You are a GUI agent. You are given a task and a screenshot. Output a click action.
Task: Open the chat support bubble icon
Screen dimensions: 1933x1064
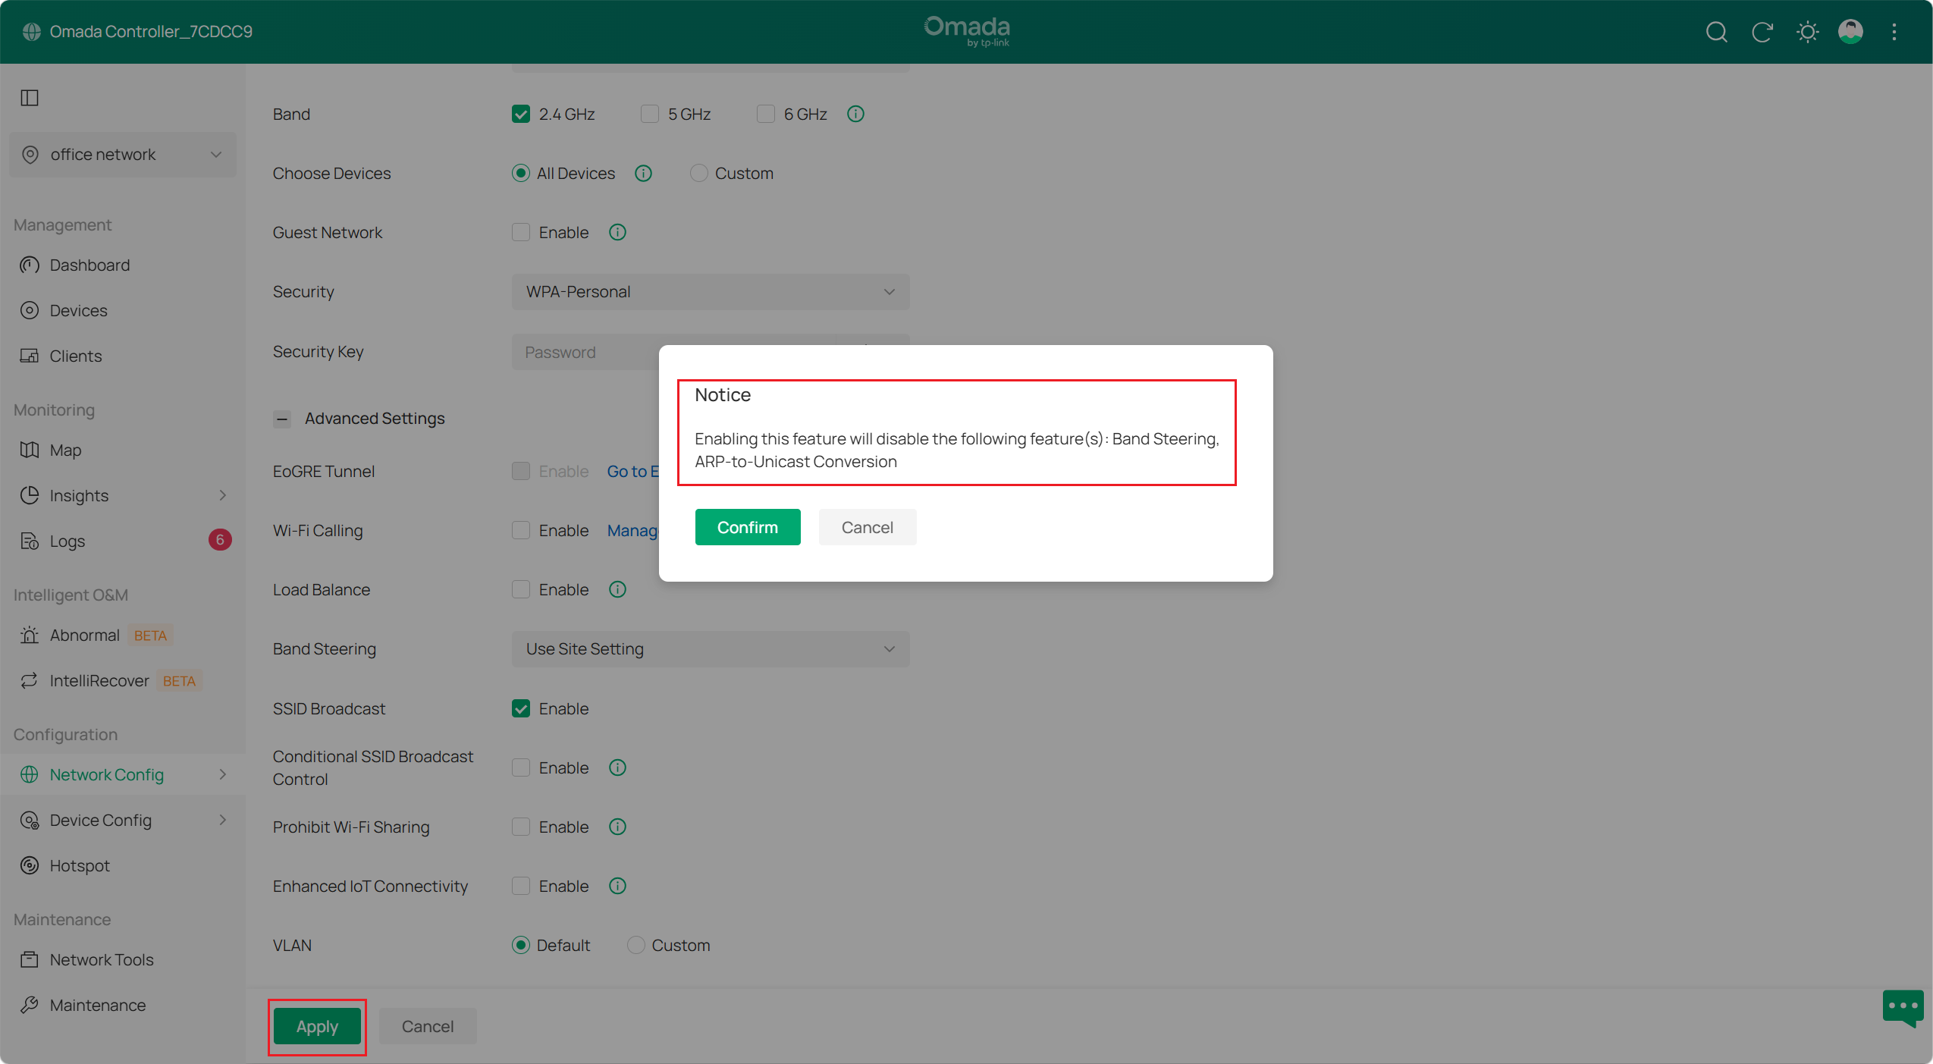point(1903,1007)
